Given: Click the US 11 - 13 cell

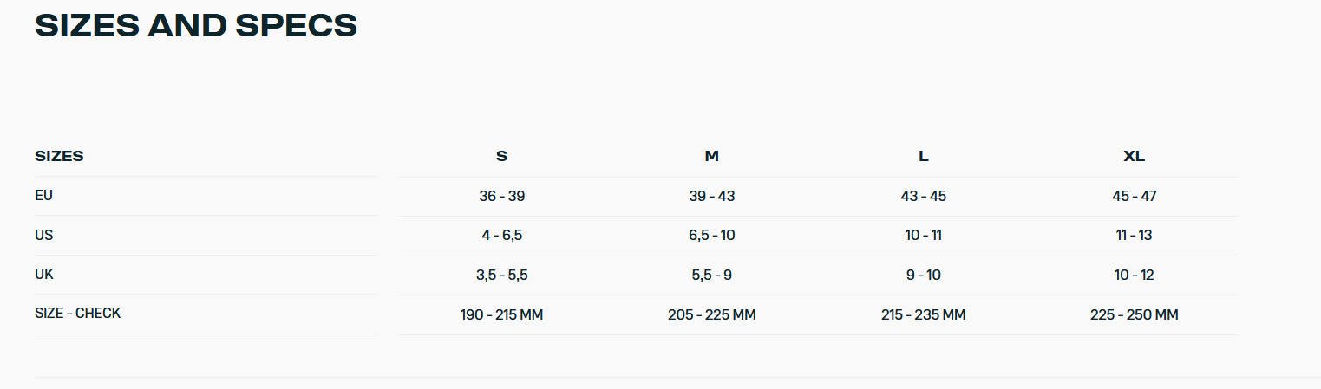Looking at the screenshot, I should (x=1135, y=236).
